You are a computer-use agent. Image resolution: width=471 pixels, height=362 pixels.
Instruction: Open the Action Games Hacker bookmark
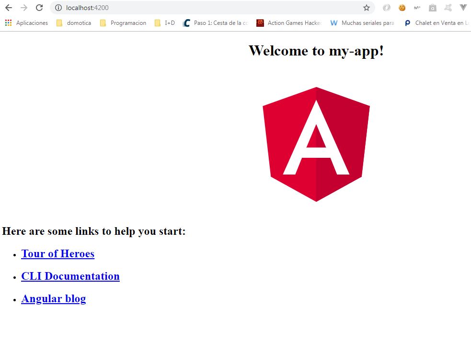[289, 23]
